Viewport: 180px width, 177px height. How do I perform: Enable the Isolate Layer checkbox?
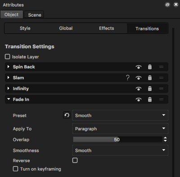[x=8, y=57]
